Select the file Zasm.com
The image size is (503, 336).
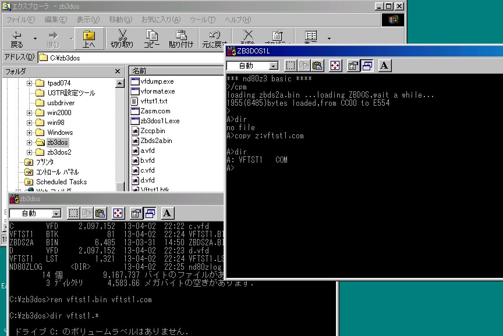point(155,111)
